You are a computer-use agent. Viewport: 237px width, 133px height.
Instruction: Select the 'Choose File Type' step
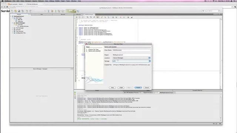(x=93, y=50)
